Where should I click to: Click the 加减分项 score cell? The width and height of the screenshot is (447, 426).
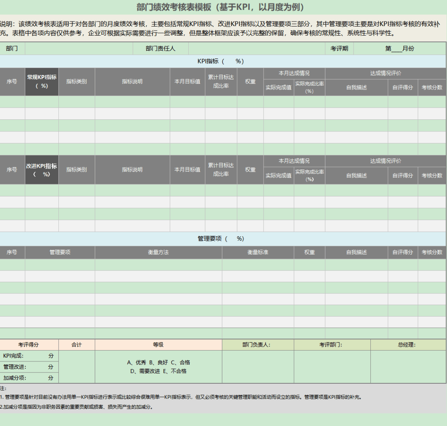(x=29, y=378)
